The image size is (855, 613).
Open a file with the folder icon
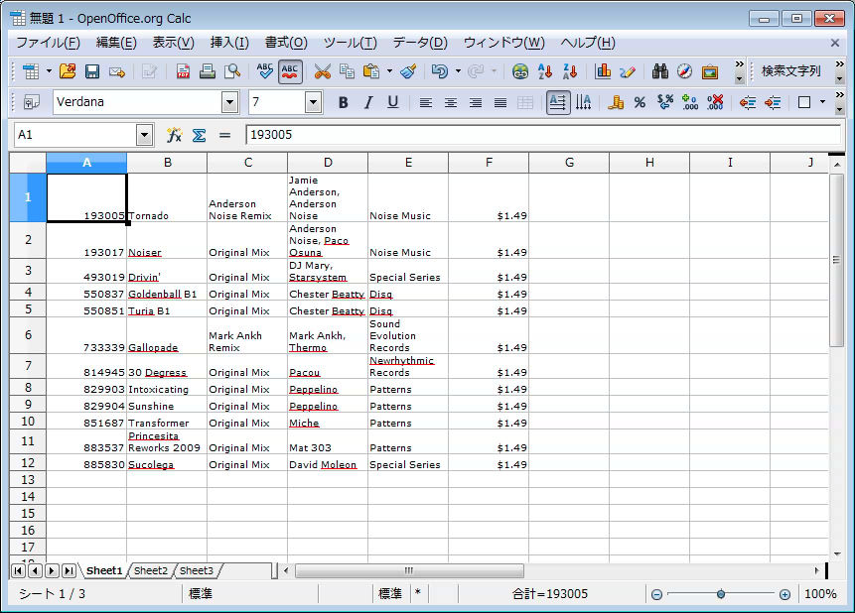point(68,71)
